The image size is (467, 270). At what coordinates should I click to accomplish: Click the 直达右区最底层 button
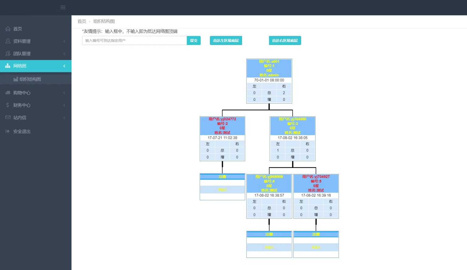click(285, 40)
